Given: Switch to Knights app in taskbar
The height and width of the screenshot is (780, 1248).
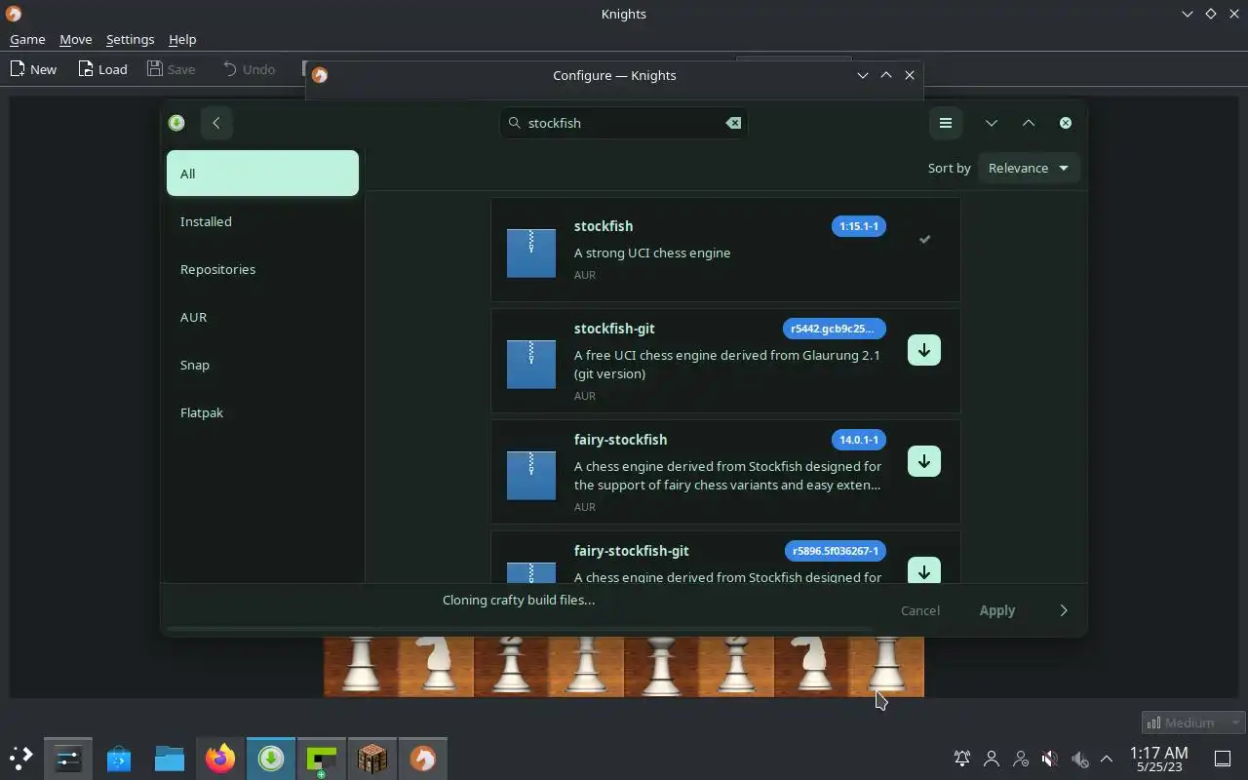Looking at the screenshot, I should tap(423, 758).
